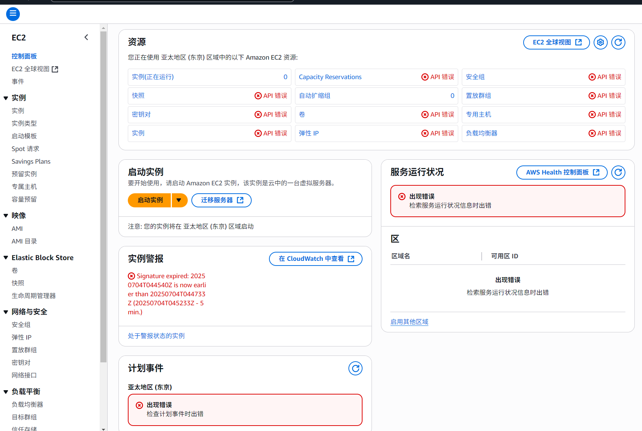This screenshot has width=642, height=431.
Task: Select 控制面板 in sidebar
Action: (x=24, y=56)
